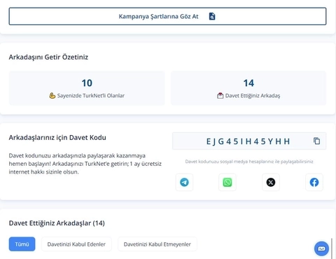Click the flexed arm emoji icon
Image resolution: width=336 pixels, height=259 pixels.
[52, 95]
